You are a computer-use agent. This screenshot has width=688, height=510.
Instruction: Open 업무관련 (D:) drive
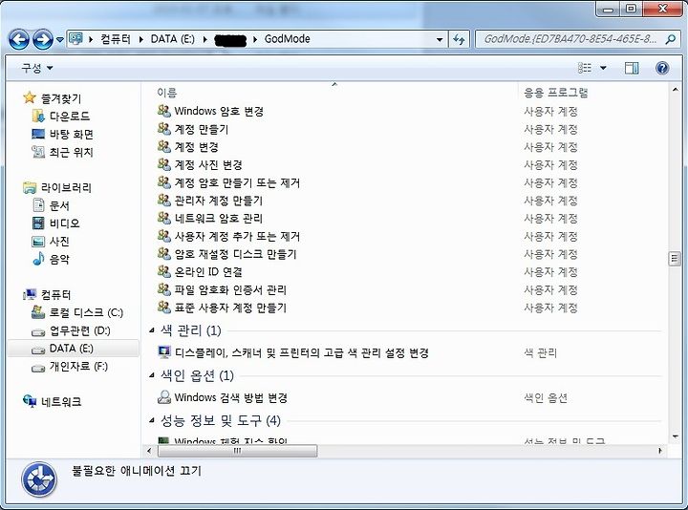pos(79,330)
